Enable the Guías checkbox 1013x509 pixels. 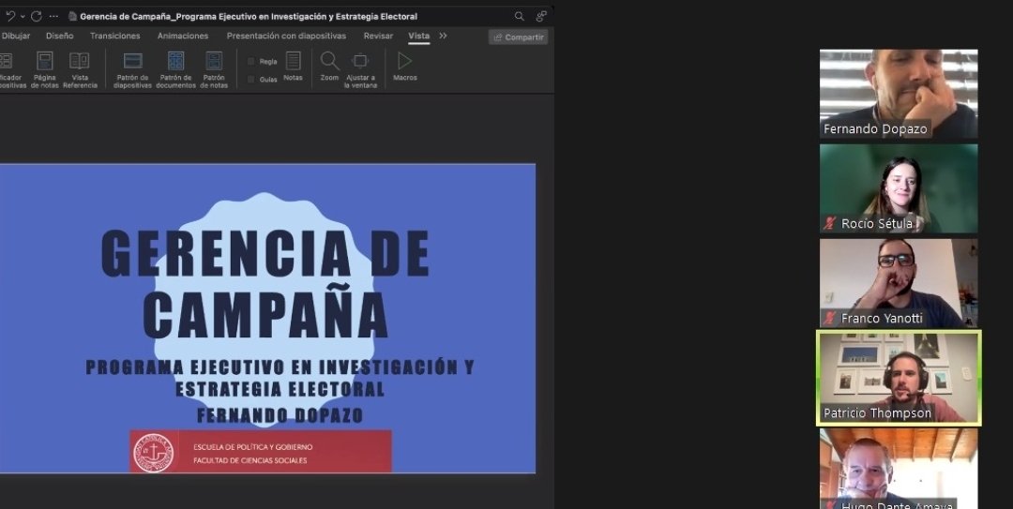[250, 80]
